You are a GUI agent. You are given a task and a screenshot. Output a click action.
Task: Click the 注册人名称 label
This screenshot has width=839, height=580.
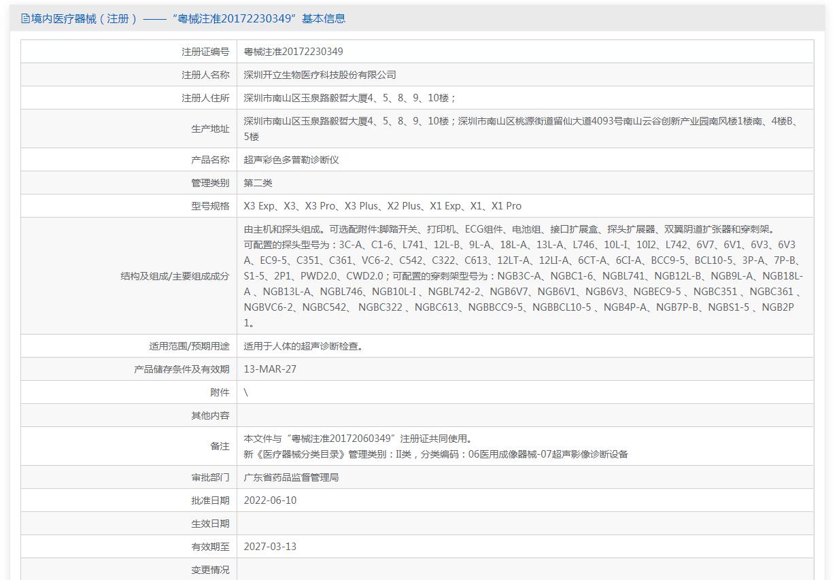click(x=205, y=75)
